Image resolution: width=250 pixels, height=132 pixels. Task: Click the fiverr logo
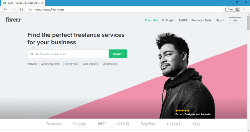coord(13,20)
